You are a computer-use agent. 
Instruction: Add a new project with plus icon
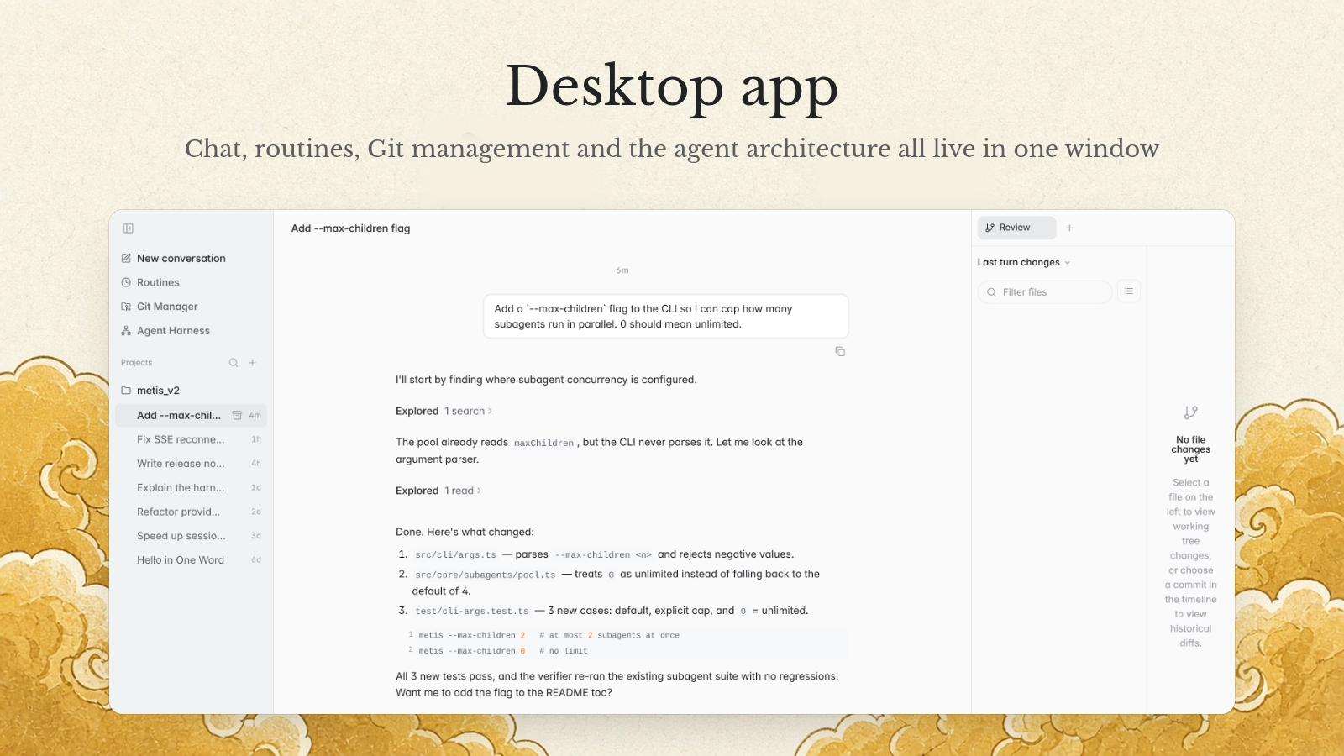(x=253, y=363)
